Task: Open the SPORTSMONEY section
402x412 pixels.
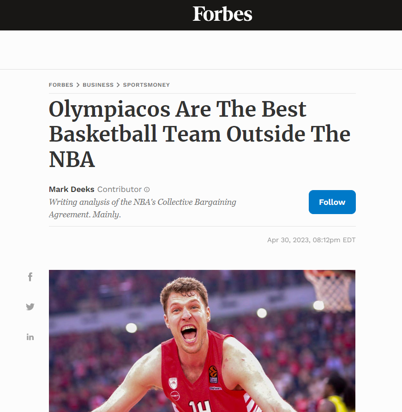Action: (146, 85)
